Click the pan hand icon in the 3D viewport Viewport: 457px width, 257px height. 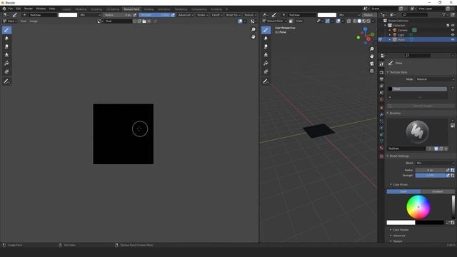(371, 56)
